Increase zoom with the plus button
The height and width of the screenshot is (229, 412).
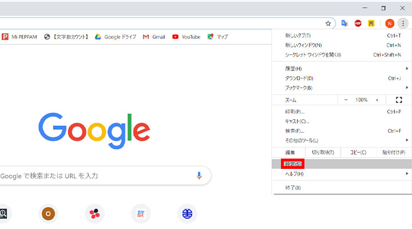377,100
